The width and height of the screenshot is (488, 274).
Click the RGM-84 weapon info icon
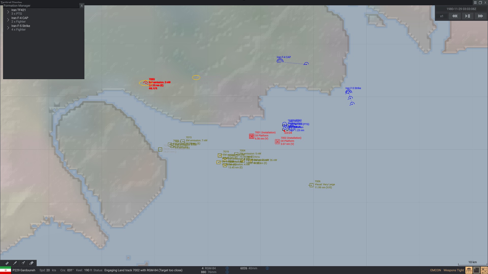(227, 268)
